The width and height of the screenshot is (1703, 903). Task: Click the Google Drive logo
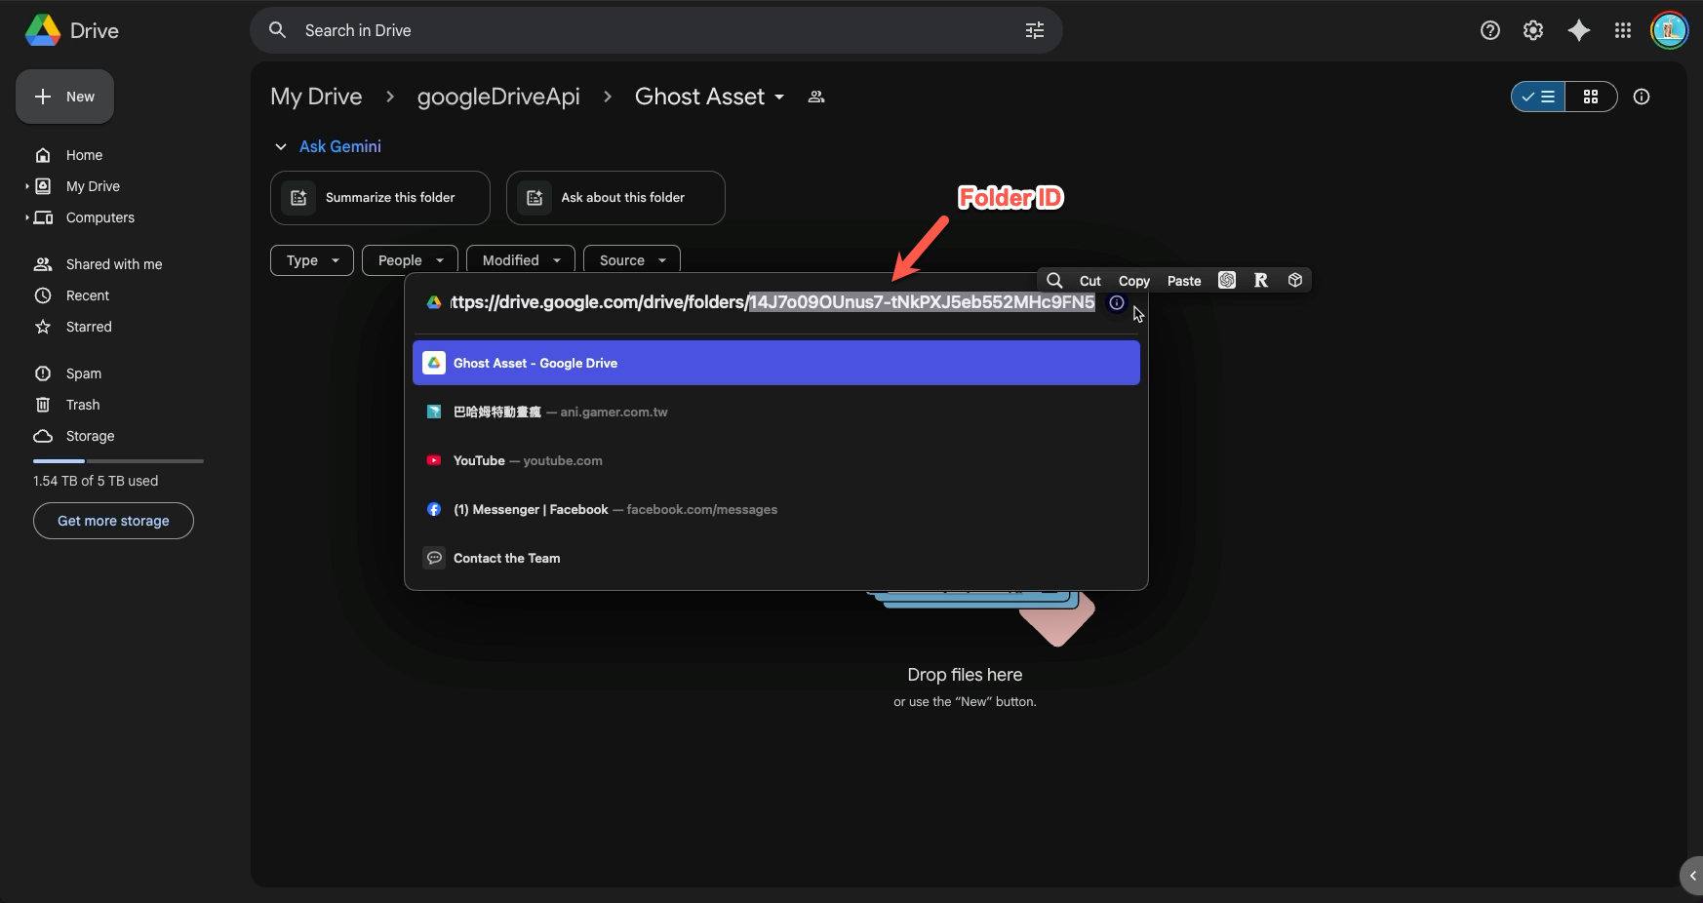pyautogui.click(x=43, y=30)
